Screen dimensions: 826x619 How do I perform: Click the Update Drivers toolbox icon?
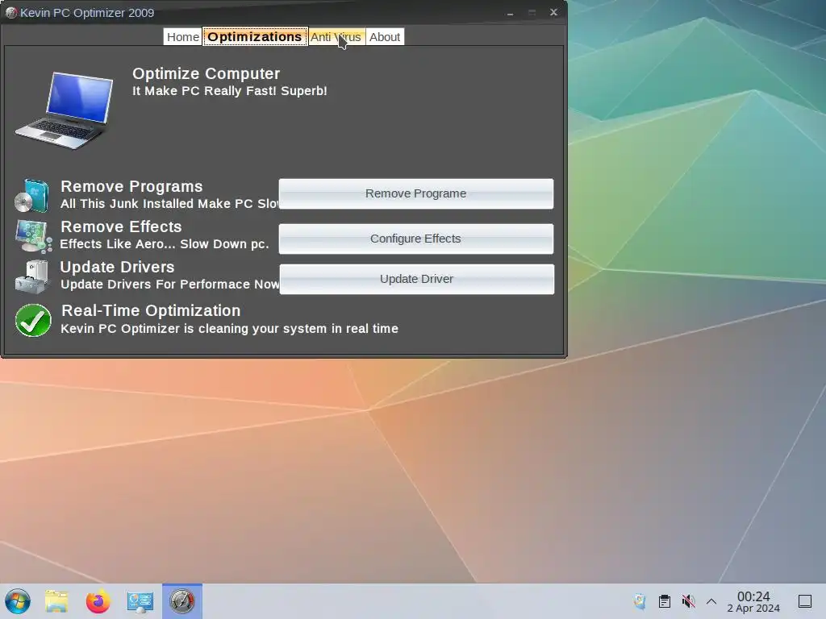(x=32, y=276)
